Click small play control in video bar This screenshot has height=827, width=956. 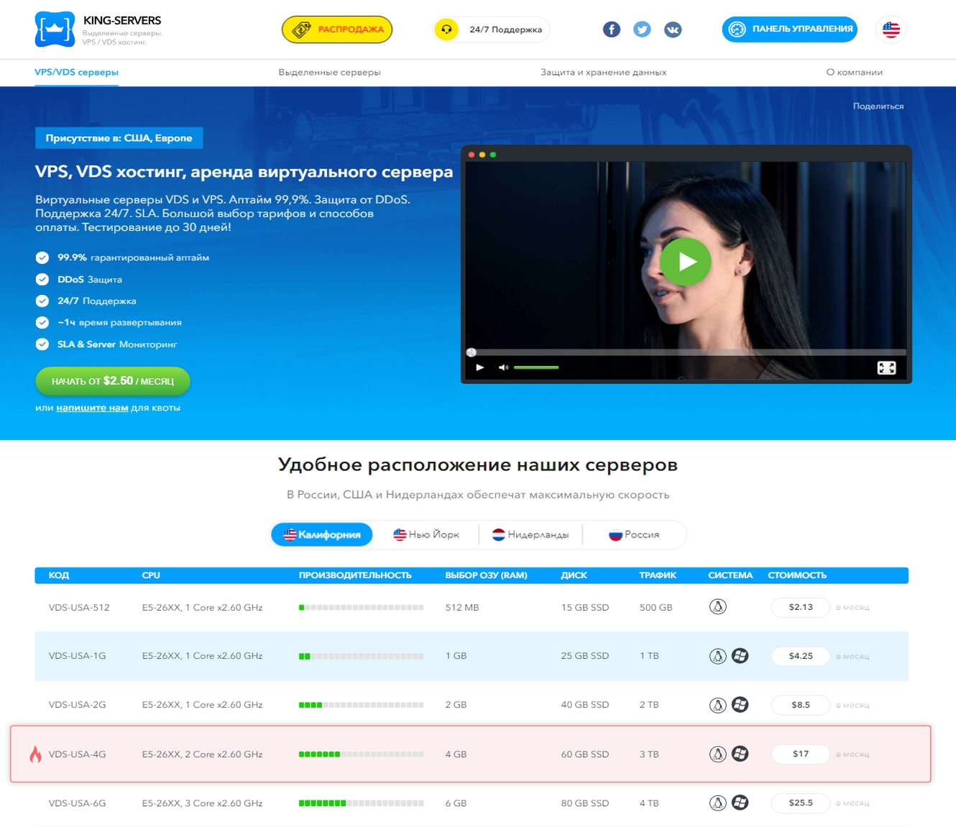480,367
